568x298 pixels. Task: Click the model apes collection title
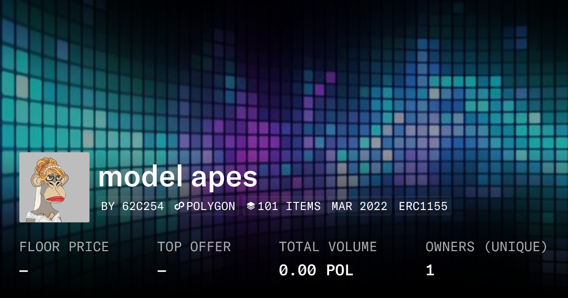(x=177, y=177)
